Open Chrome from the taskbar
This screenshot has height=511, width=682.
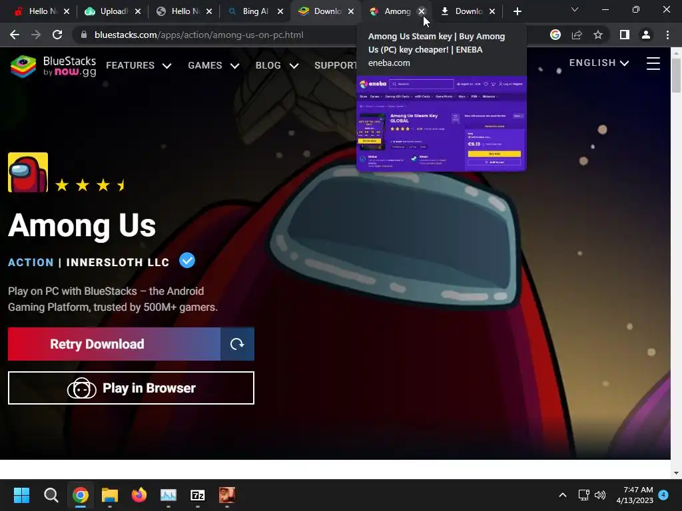(x=81, y=495)
